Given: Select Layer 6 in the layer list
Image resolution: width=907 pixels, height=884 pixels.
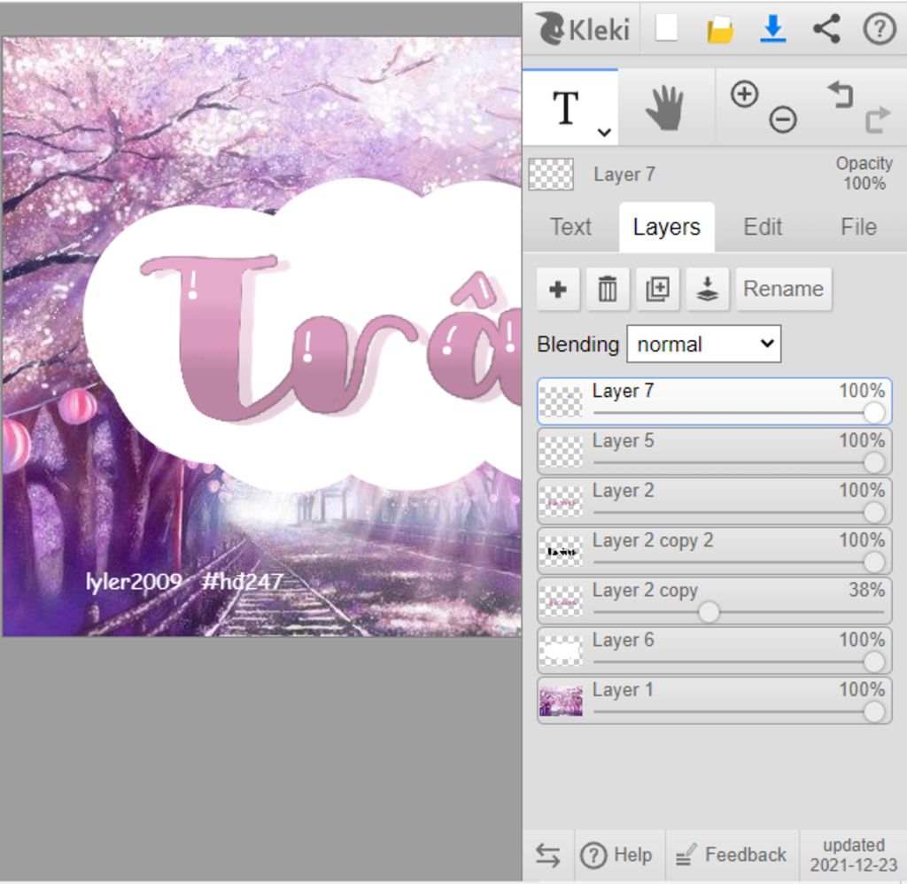Looking at the screenshot, I should (x=715, y=650).
